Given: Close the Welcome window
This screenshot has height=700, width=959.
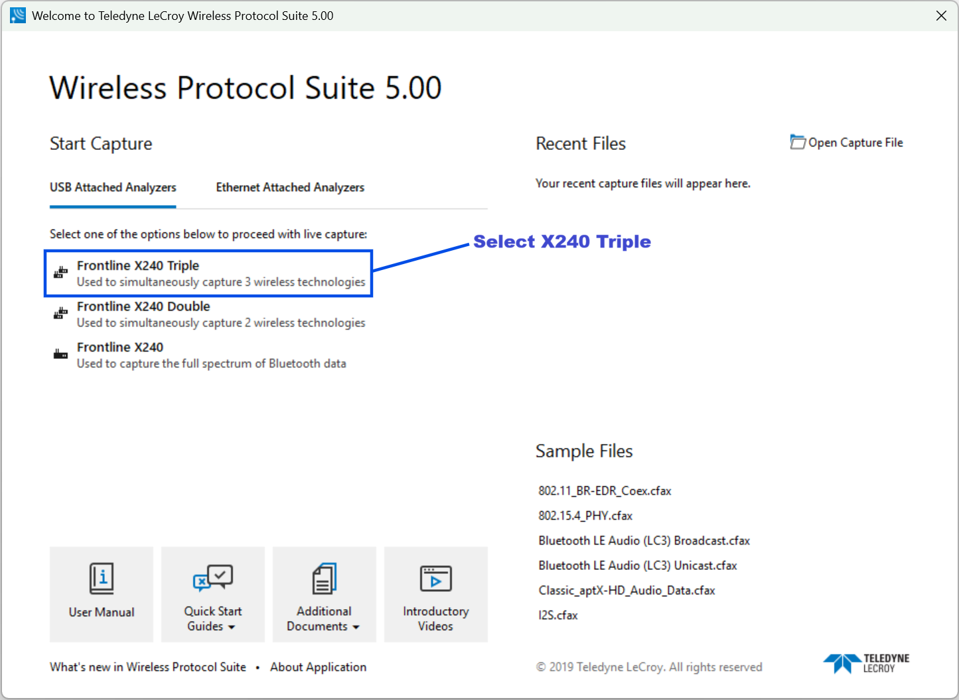Looking at the screenshot, I should coord(941,15).
